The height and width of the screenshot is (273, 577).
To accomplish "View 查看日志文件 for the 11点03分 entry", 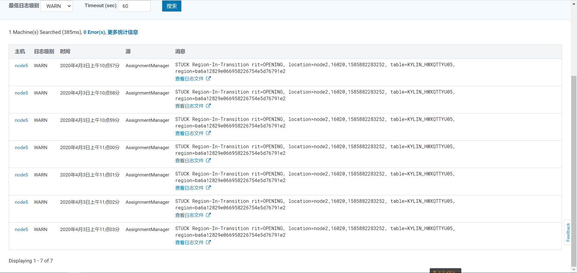I will tap(189, 242).
